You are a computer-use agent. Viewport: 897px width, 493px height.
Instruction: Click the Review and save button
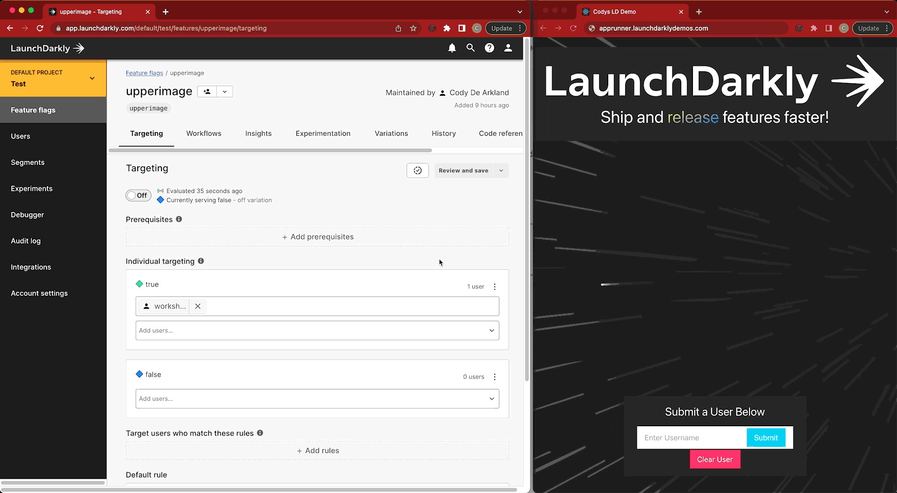point(463,170)
